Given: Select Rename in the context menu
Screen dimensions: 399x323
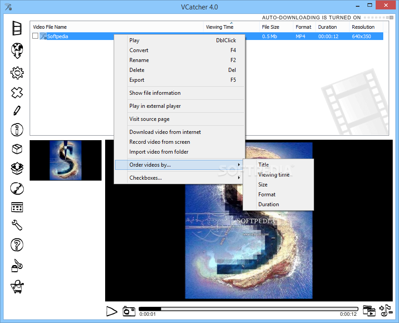Looking at the screenshot, I should [179, 60].
